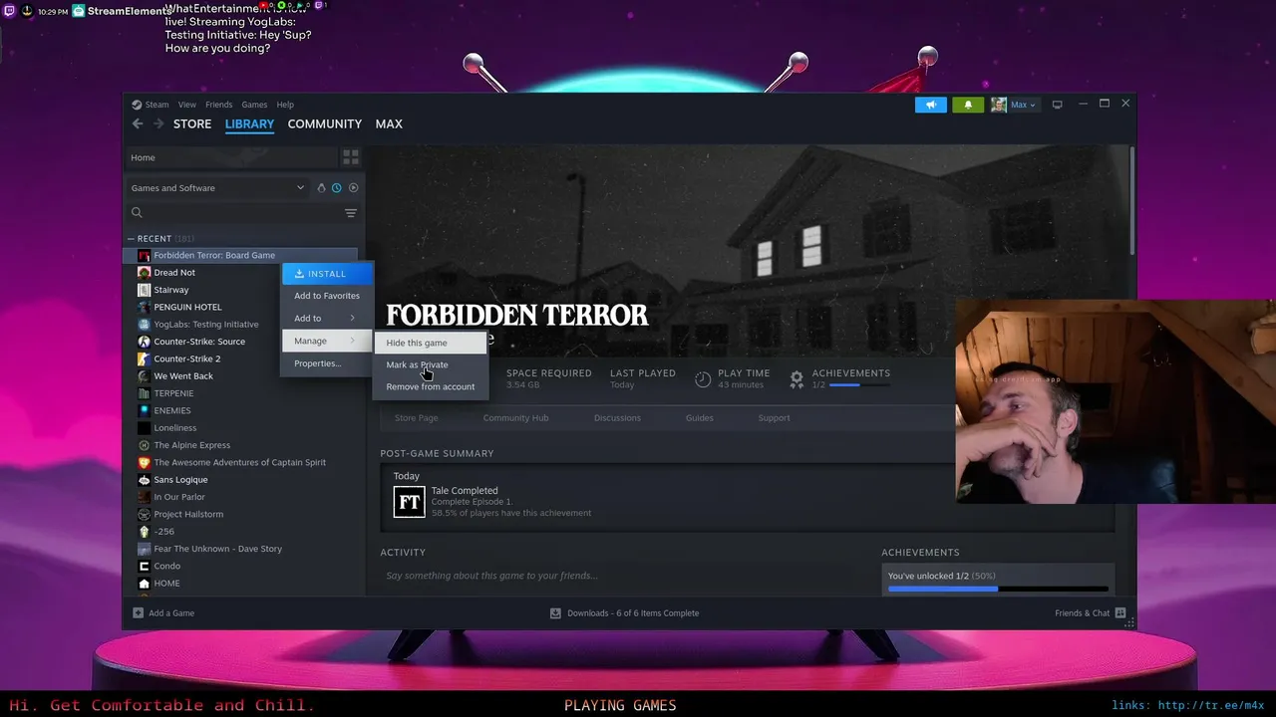Toggle the ready-to-play filter icon

pos(353,187)
